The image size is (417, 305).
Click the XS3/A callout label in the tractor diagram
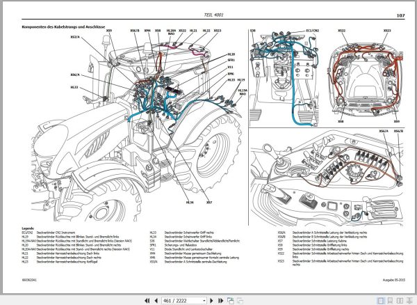click(x=75, y=37)
